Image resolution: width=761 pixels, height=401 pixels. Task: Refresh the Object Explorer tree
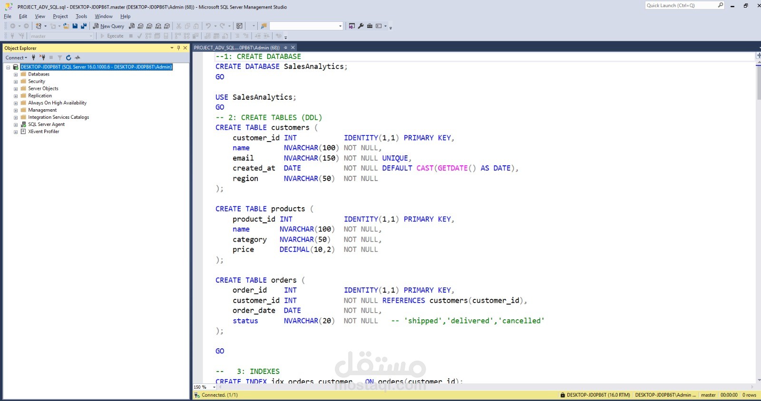(x=68, y=57)
